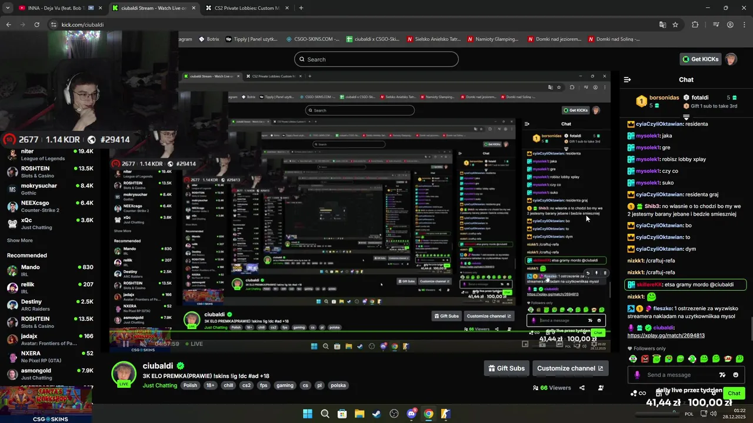The height and width of the screenshot is (423, 753).
Task: Open a new browser tab
Action: click(x=301, y=8)
